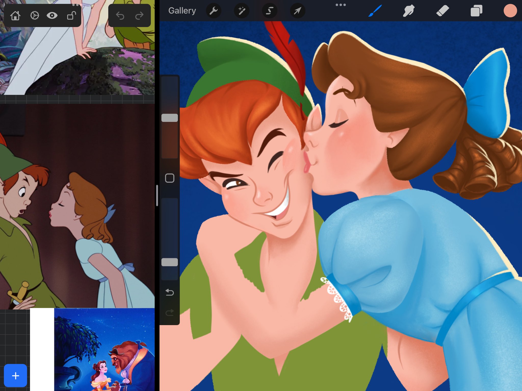Toggle the board lock icon
The height and width of the screenshot is (391, 522).
[x=71, y=16]
